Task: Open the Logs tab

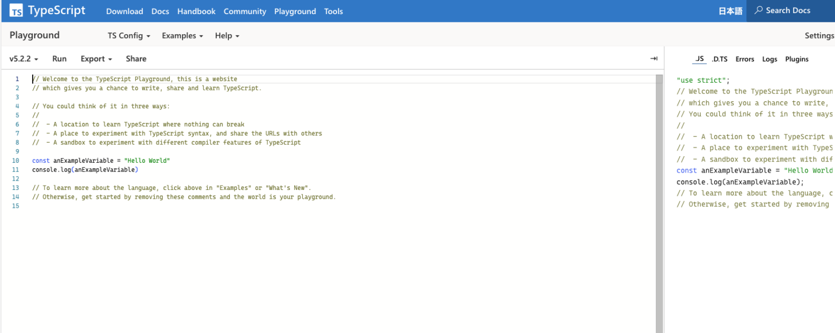Action: click(x=770, y=59)
